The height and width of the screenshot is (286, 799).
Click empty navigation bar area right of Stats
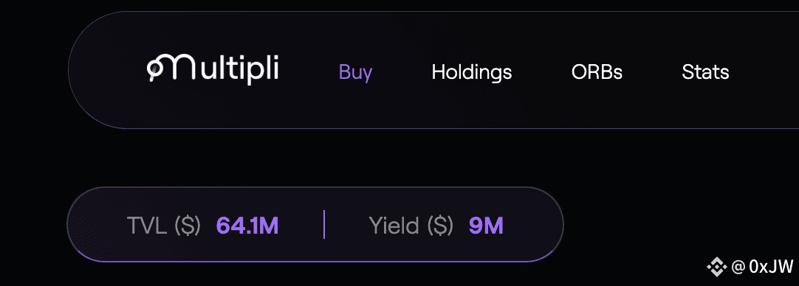tap(764, 71)
